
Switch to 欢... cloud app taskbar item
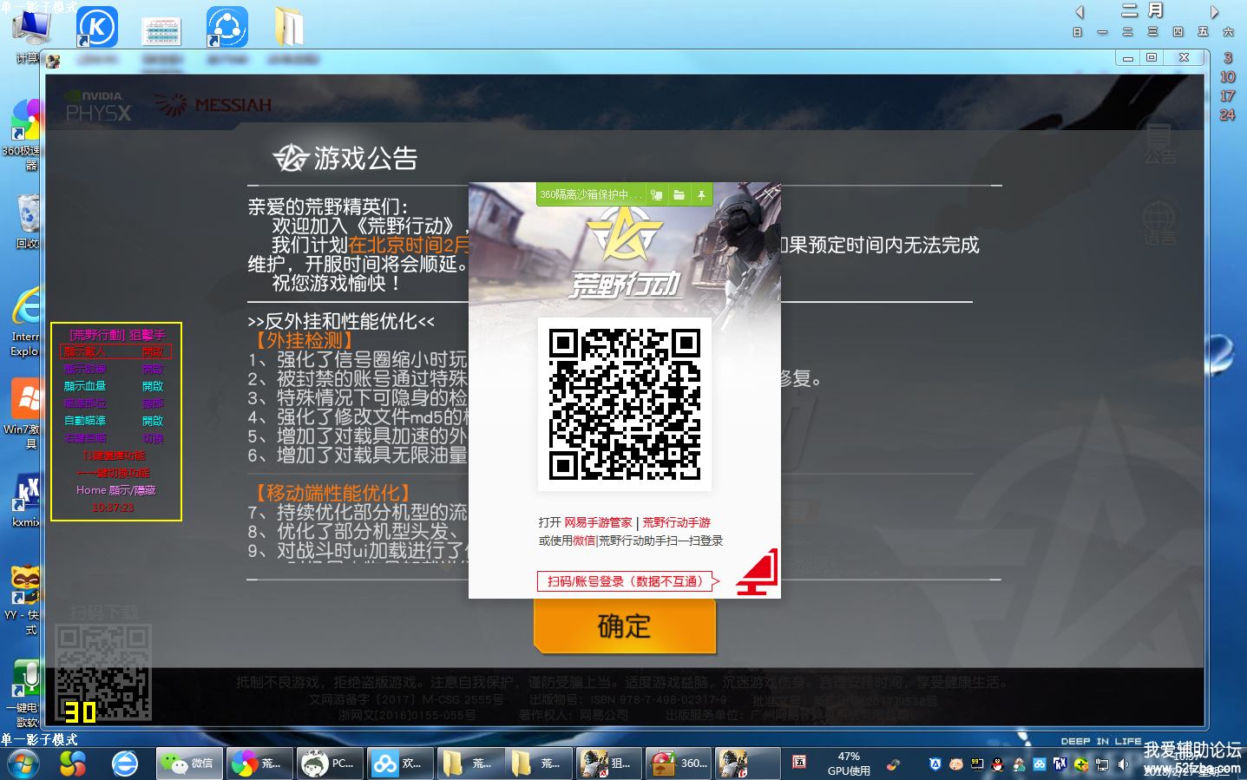[398, 764]
